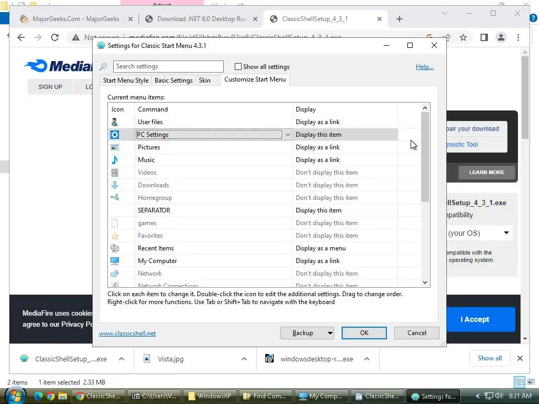Switch to the Start Menu Style tab
Image resolution: width=539 pixels, height=404 pixels.
125,80
